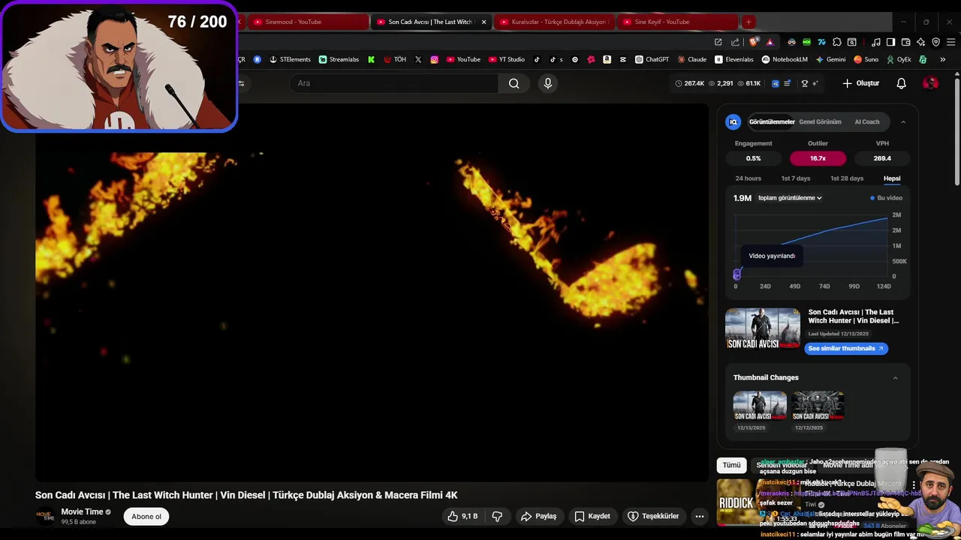Click the page vertical scrollbar
This screenshot has height=540, width=961.
[956, 131]
